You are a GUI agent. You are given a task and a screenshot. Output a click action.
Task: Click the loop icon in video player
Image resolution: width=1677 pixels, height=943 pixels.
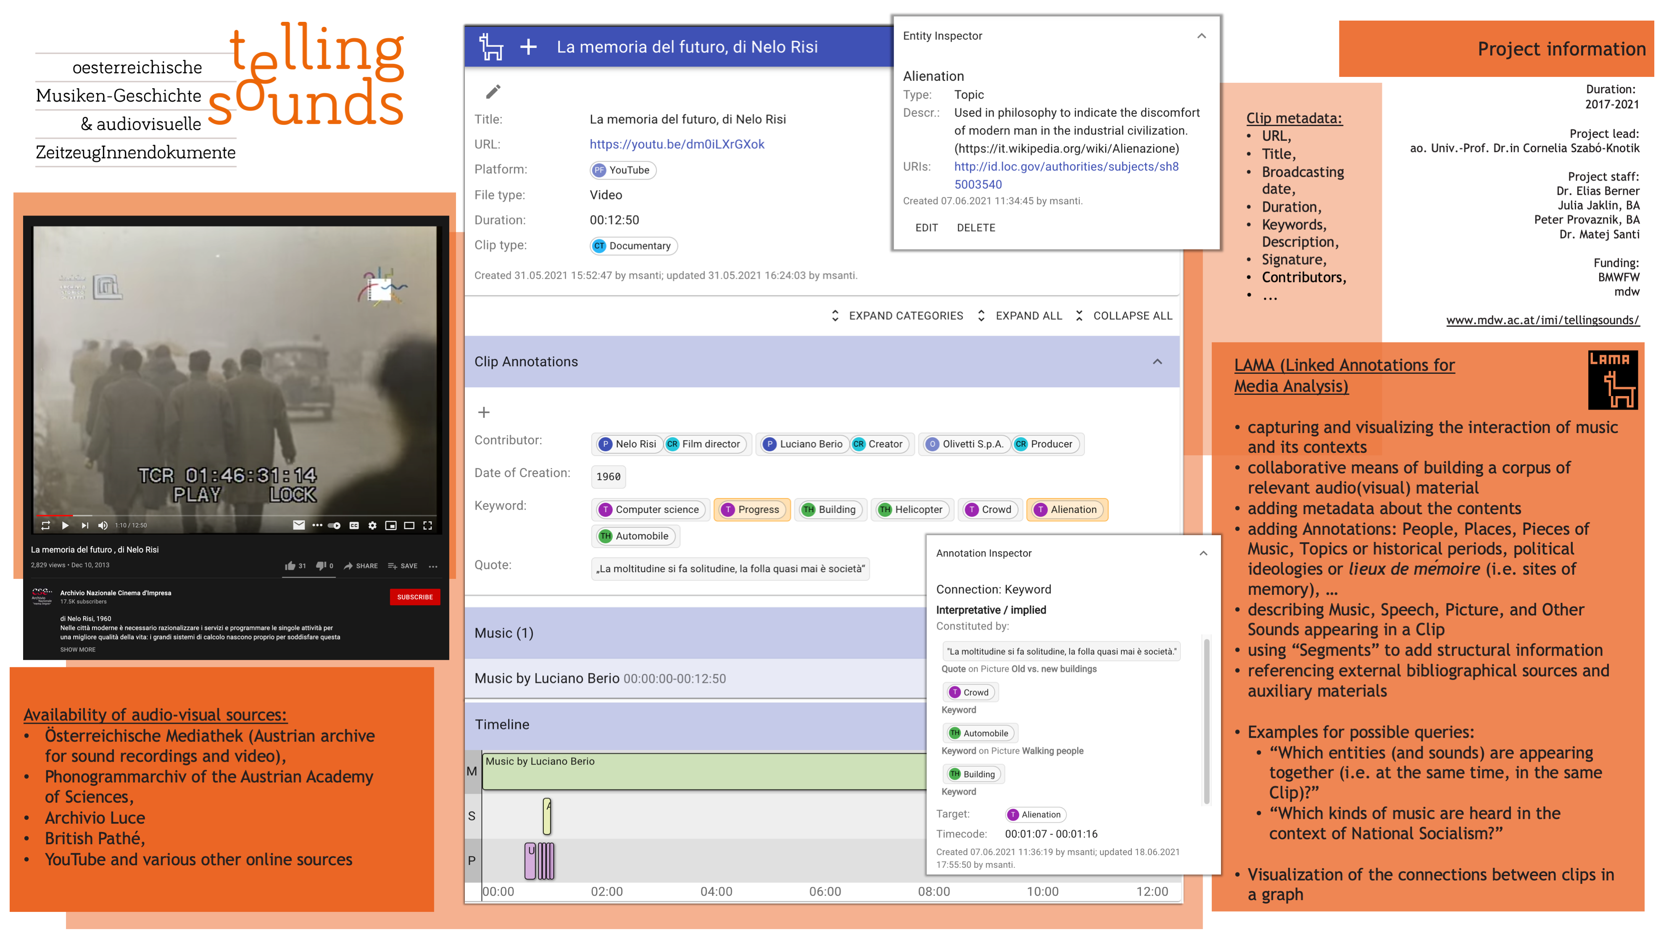click(45, 525)
